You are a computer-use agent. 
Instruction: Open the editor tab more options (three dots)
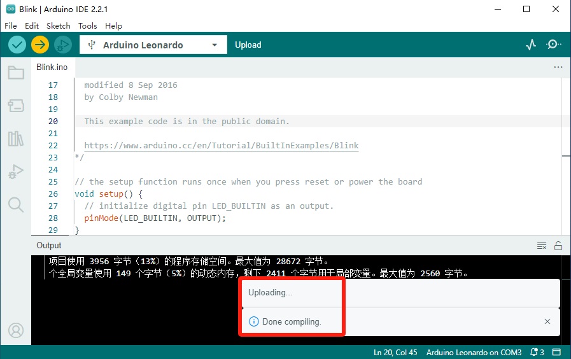coord(558,67)
